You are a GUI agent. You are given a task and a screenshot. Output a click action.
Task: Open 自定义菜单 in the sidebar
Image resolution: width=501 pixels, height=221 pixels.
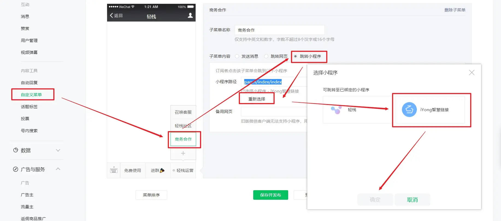(x=31, y=95)
